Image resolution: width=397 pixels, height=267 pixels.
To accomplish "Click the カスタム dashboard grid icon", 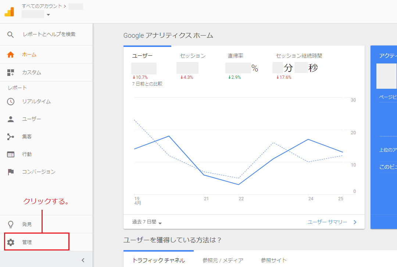I will [x=11, y=73].
